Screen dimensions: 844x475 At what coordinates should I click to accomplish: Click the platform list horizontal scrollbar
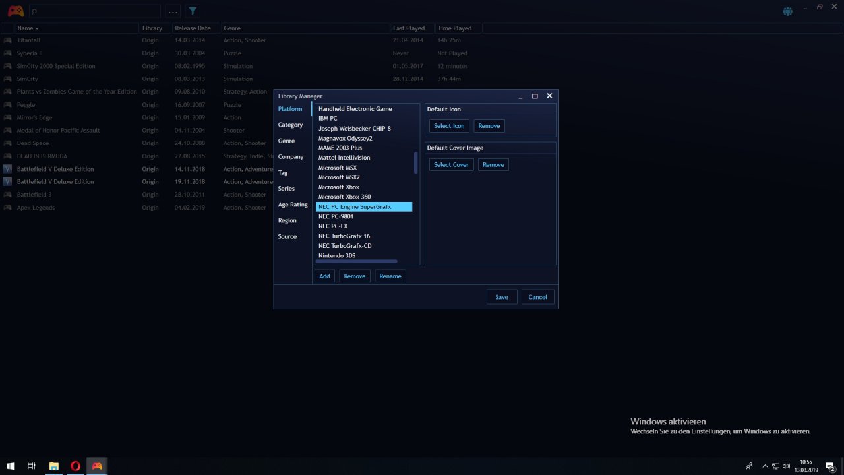(357, 261)
